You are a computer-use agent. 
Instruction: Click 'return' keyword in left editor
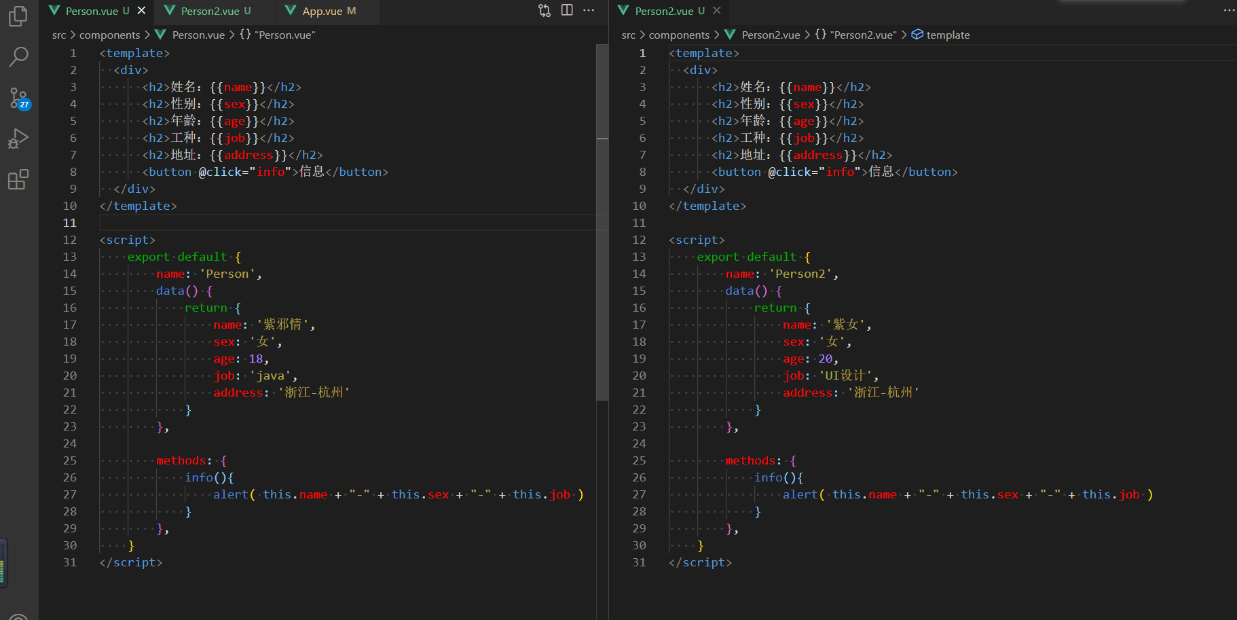(206, 308)
